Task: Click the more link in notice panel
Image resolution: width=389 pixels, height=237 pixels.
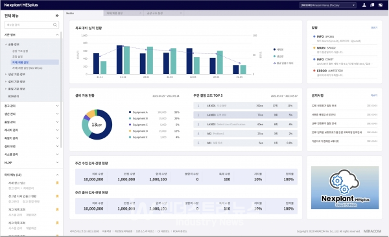Action: (x=374, y=95)
